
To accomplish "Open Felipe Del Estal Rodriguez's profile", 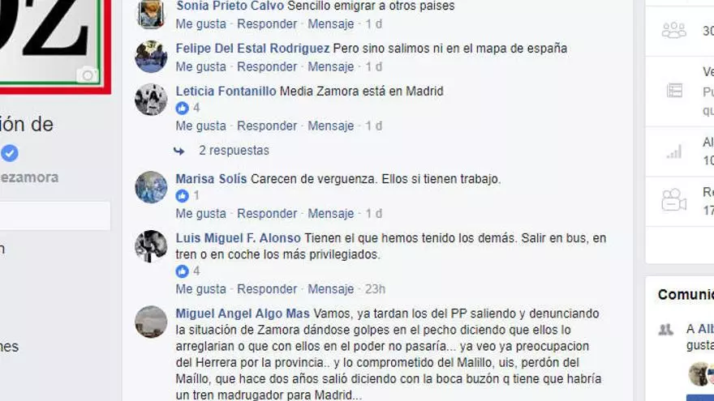I will click(252, 48).
